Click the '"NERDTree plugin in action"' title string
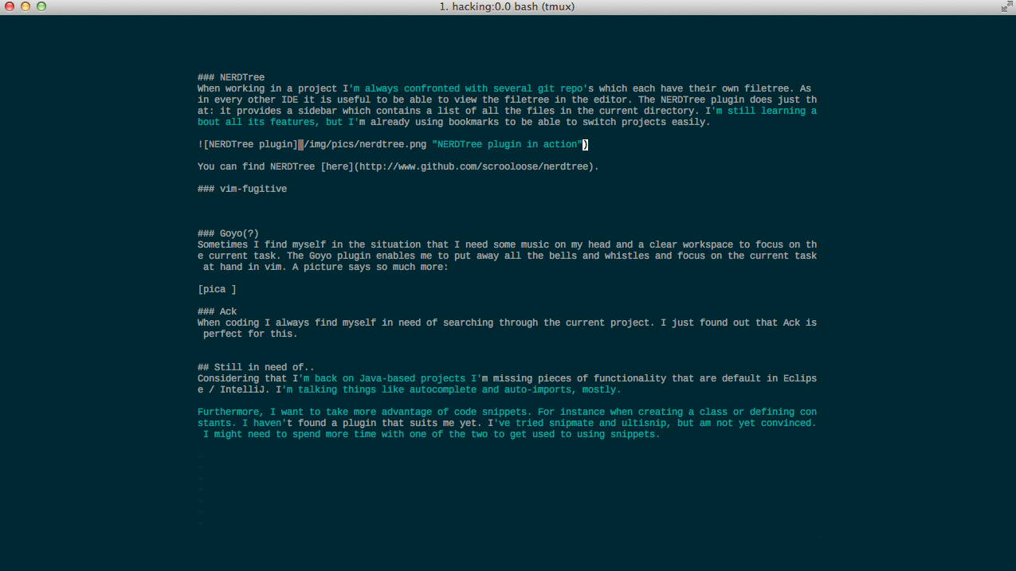The height and width of the screenshot is (571, 1016). (507, 144)
